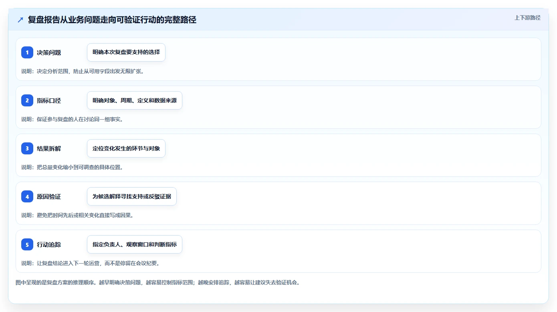The width and height of the screenshot is (557, 312).
Task: Click the arrow icon beside the title
Action: (x=20, y=20)
